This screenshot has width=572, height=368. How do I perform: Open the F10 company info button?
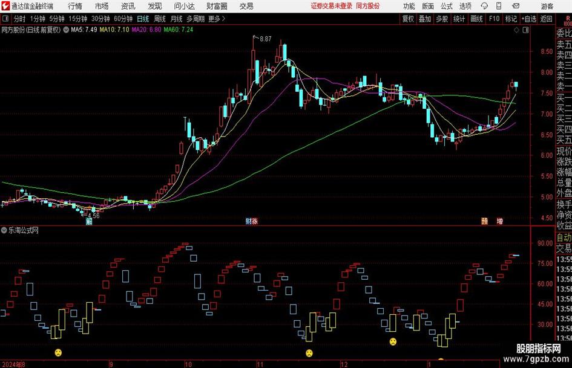(x=494, y=19)
